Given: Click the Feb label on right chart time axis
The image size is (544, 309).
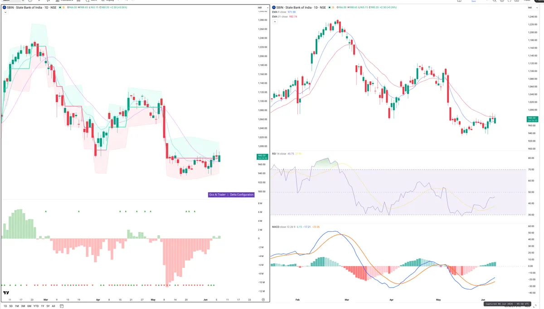Looking at the screenshot, I should (x=297, y=300).
